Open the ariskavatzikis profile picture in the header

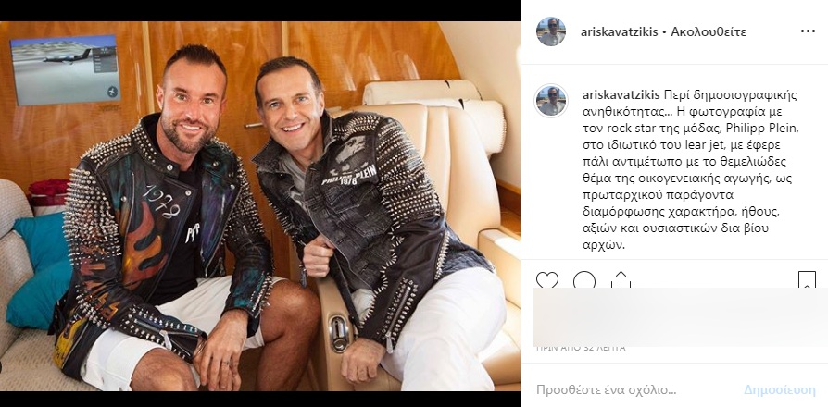click(x=551, y=31)
